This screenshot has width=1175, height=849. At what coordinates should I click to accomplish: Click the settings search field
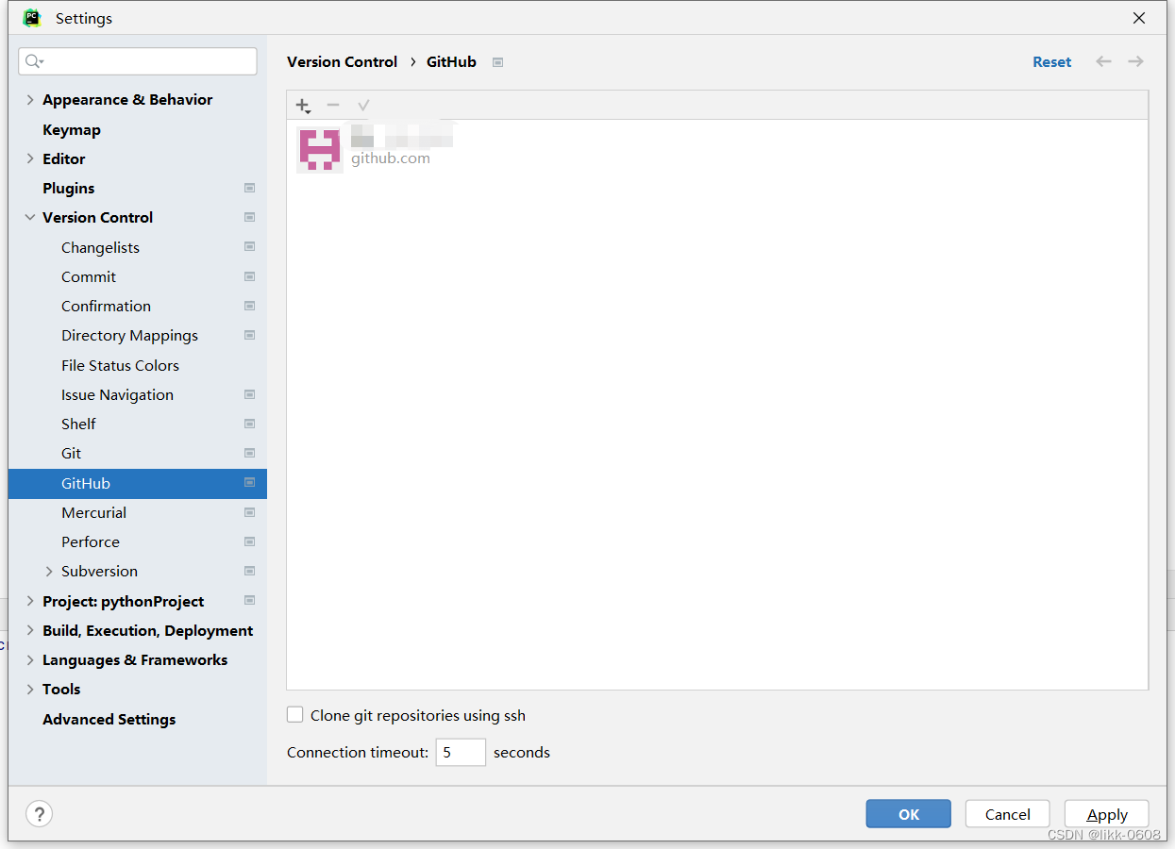click(x=138, y=61)
